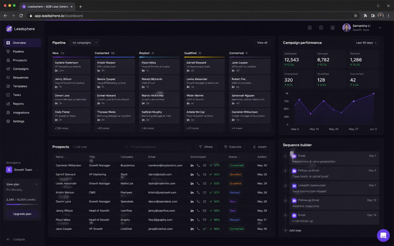394x246 pixels.
Task: Collapse the sidebar
Action: click(16, 240)
